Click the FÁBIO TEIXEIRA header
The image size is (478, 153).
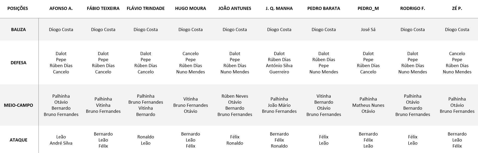[103, 8]
